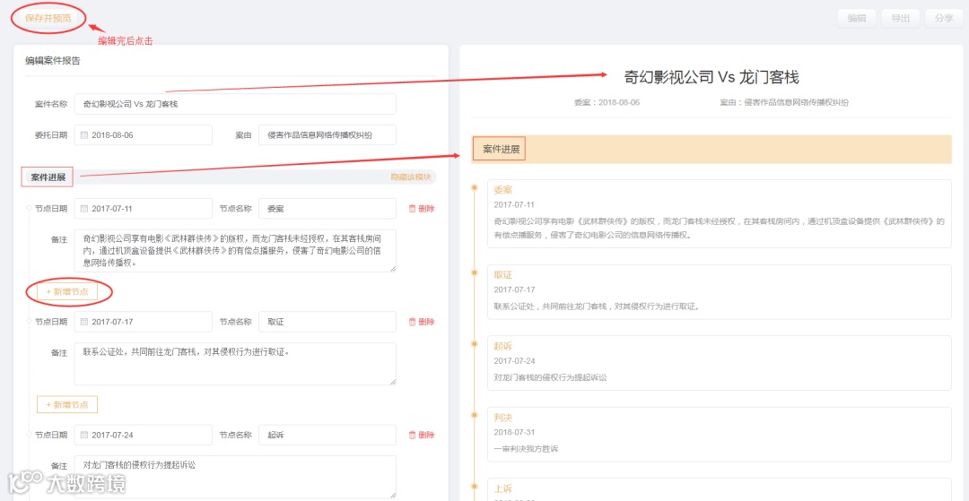
Task: Click 案件进展 section label in editor
Action: [x=48, y=177]
